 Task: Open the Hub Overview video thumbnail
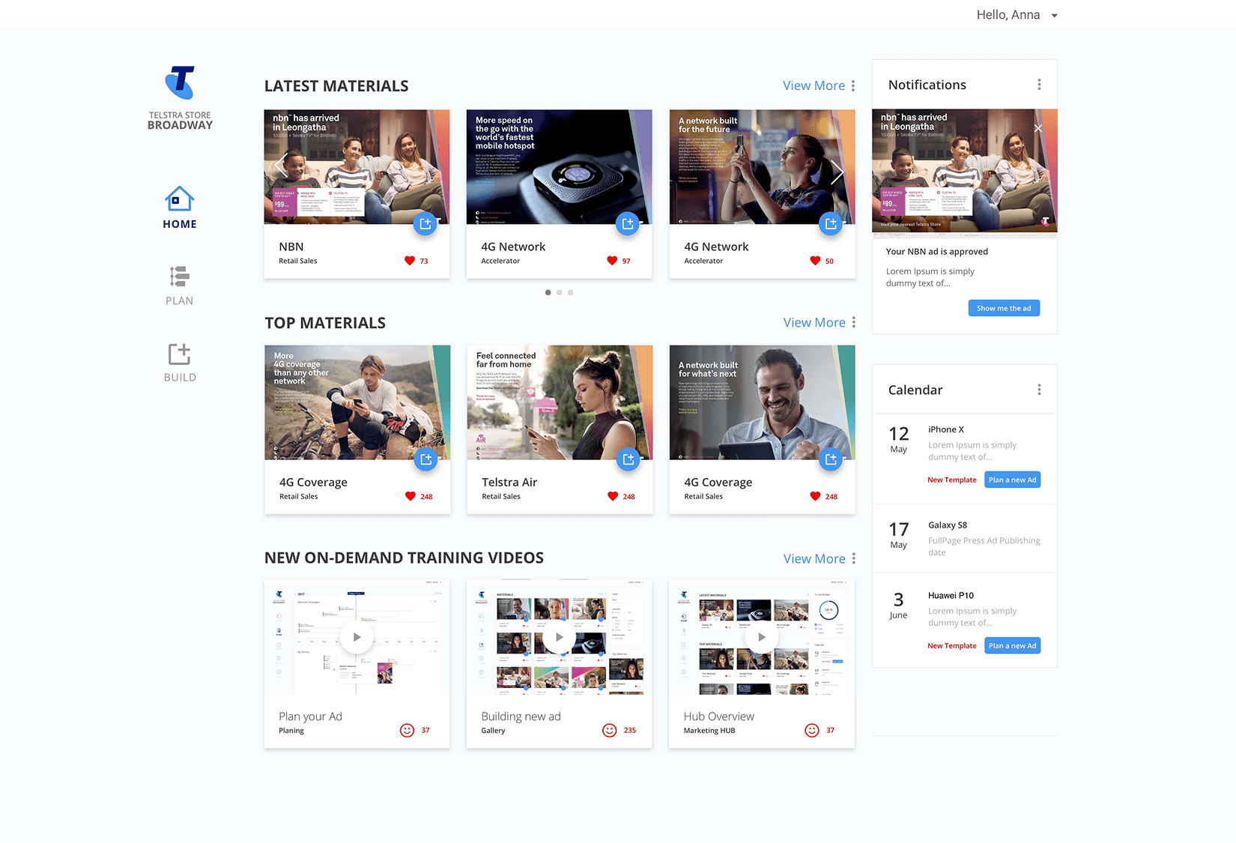761,637
